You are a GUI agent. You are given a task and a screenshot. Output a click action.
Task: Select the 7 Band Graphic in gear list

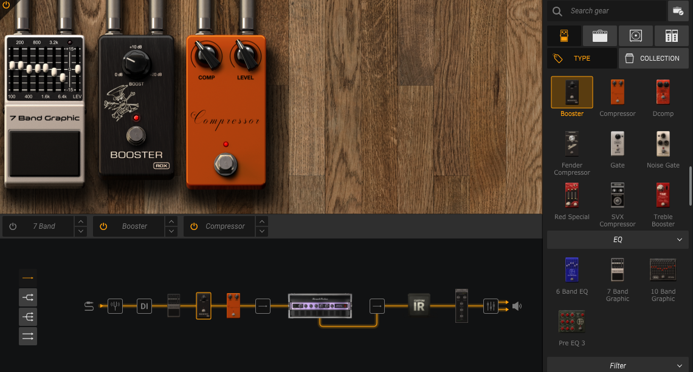pyautogui.click(x=618, y=279)
